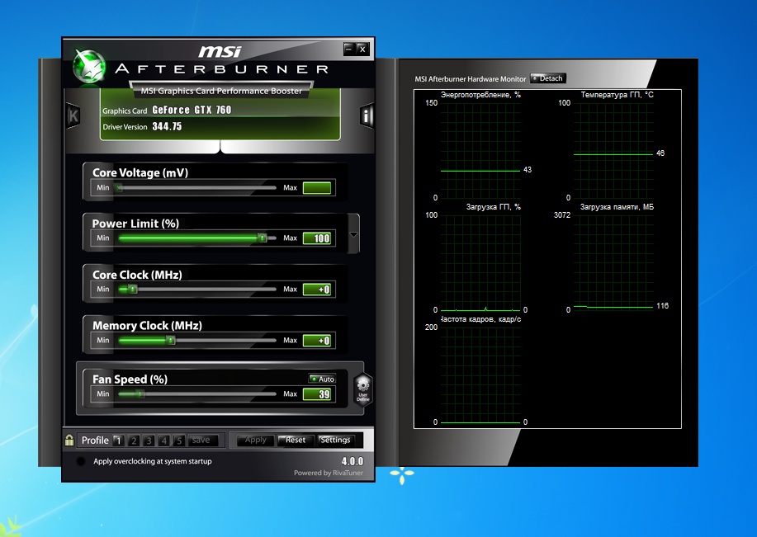
Task: Select profile slot 3
Action: [x=149, y=440]
